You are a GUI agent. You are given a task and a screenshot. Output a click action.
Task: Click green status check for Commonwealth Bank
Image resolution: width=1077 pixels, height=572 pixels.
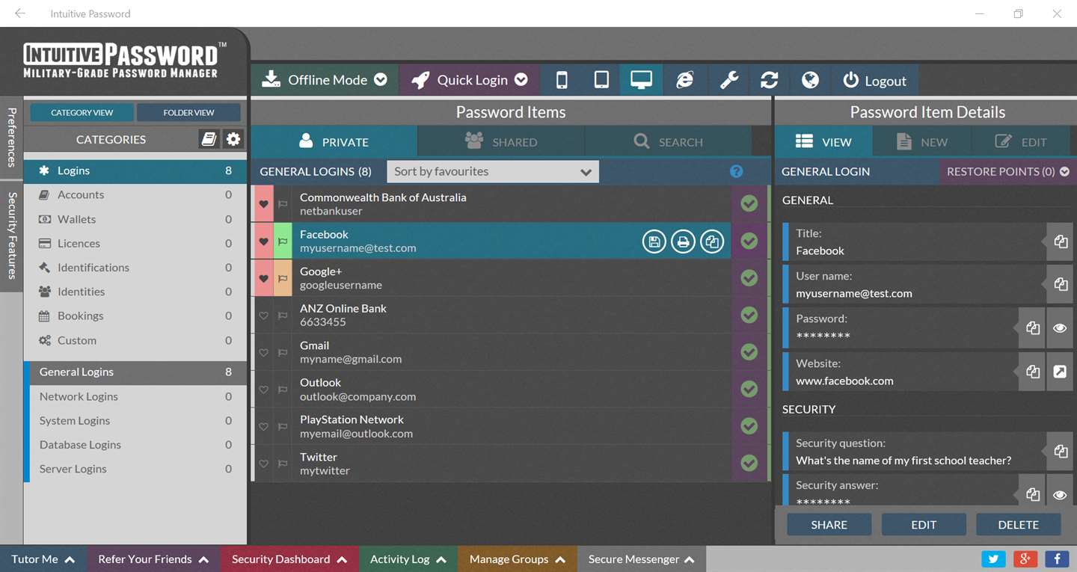pyautogui.click(x=749, y=204)
